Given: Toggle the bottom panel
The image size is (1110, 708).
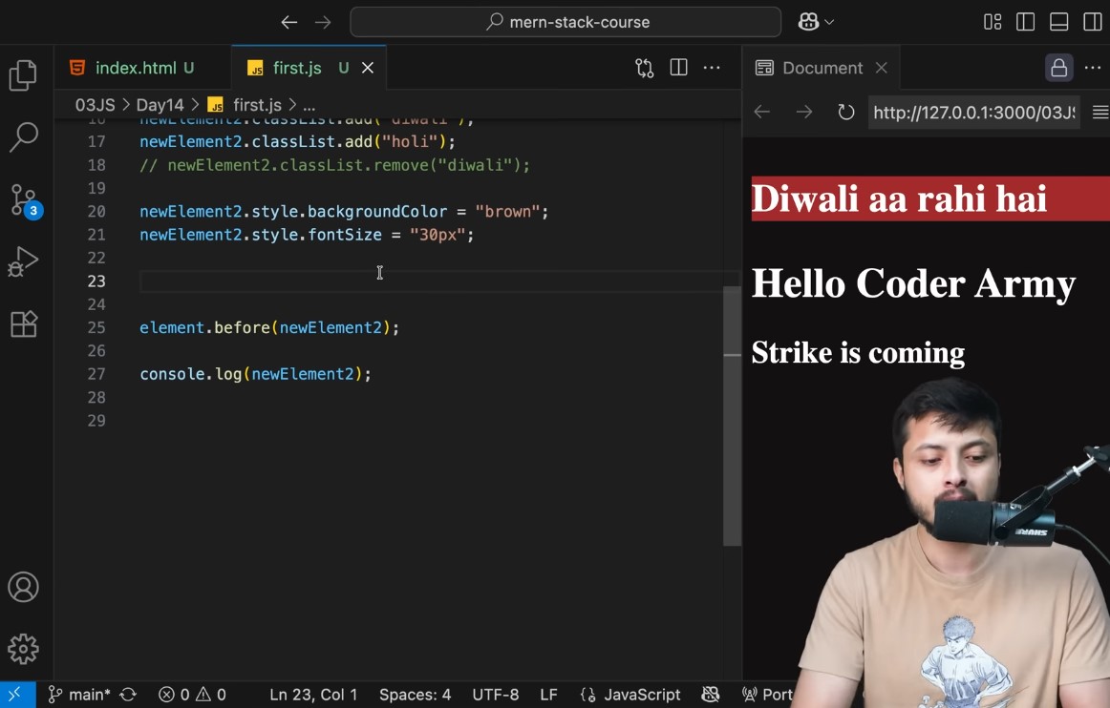Looking at the screenshot, I should (1059, 22).
